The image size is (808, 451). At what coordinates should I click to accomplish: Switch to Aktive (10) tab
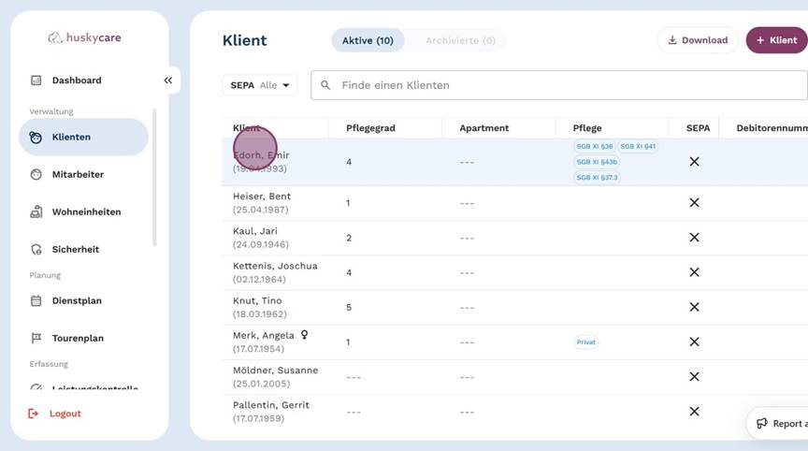(x=368, y=40)
